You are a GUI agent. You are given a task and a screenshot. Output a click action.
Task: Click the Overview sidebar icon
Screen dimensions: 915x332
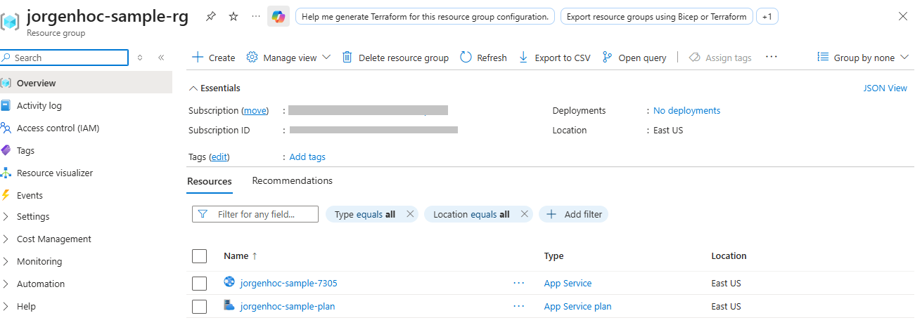(x=6, y=83)
